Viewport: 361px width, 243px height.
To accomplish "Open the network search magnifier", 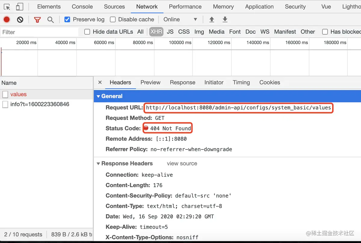I will point(51,20).
